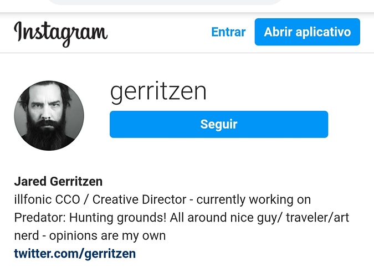Image resolution: width=374 pixels, height=277 pixels.
Task: Click the 'traveler/art' text in bio
Action: [317, 218]
